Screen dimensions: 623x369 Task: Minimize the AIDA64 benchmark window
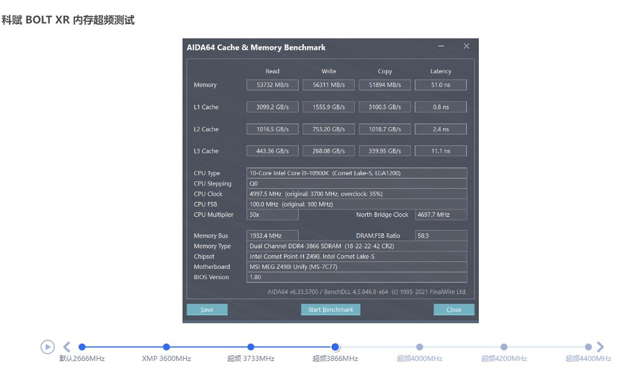click(x=441, y=46)
